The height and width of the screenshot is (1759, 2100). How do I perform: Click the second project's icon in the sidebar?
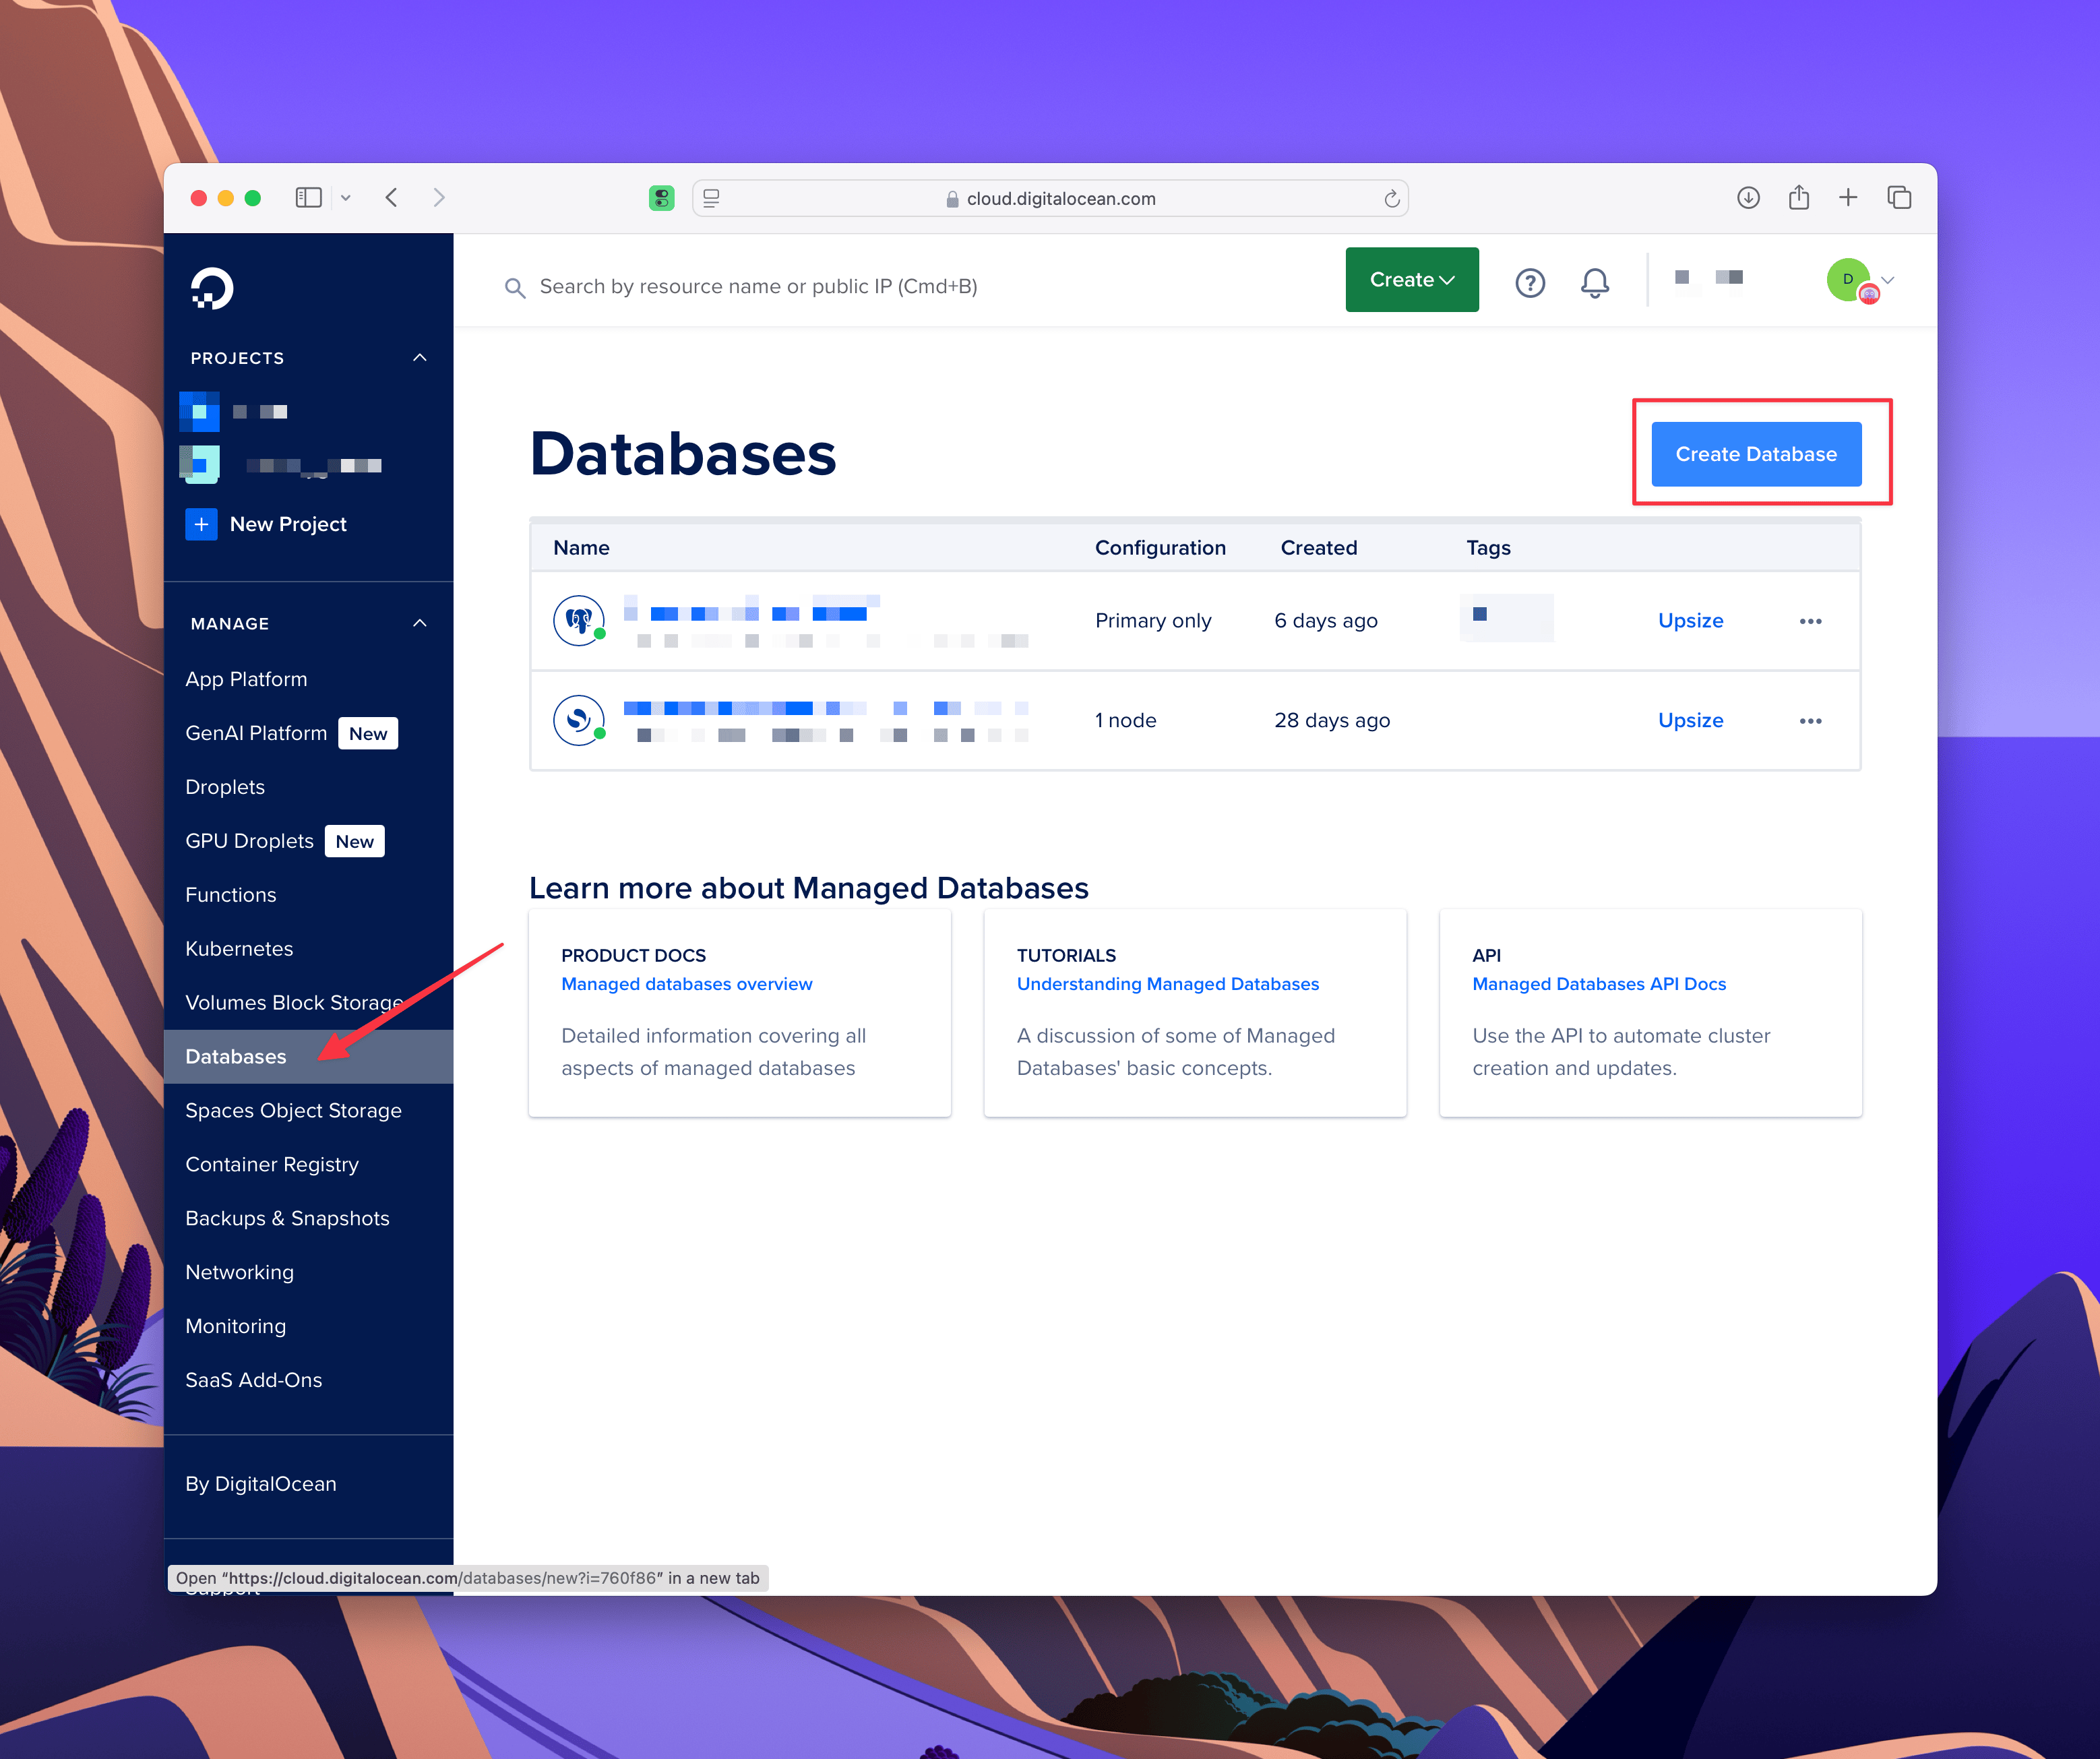pyautogui.click(x=199, y=465)
